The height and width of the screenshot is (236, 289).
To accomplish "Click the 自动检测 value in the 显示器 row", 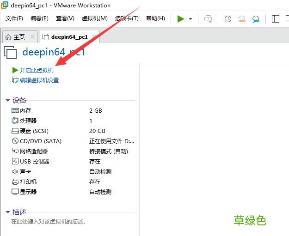I will [100, 192].
